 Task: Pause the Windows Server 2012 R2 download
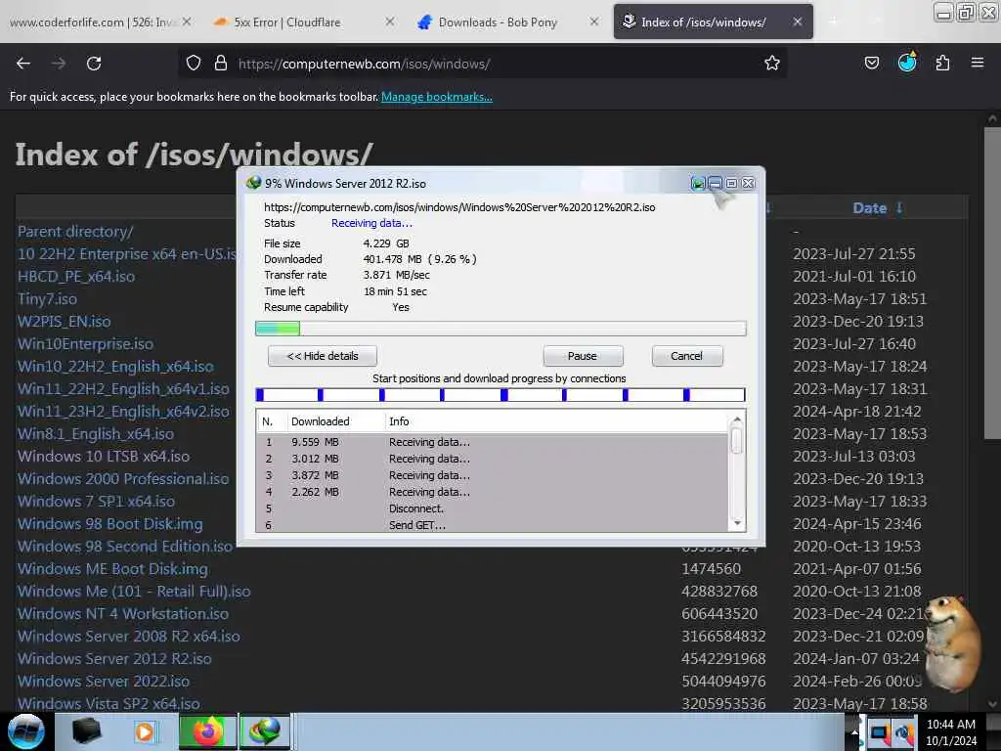coord(583,356)
